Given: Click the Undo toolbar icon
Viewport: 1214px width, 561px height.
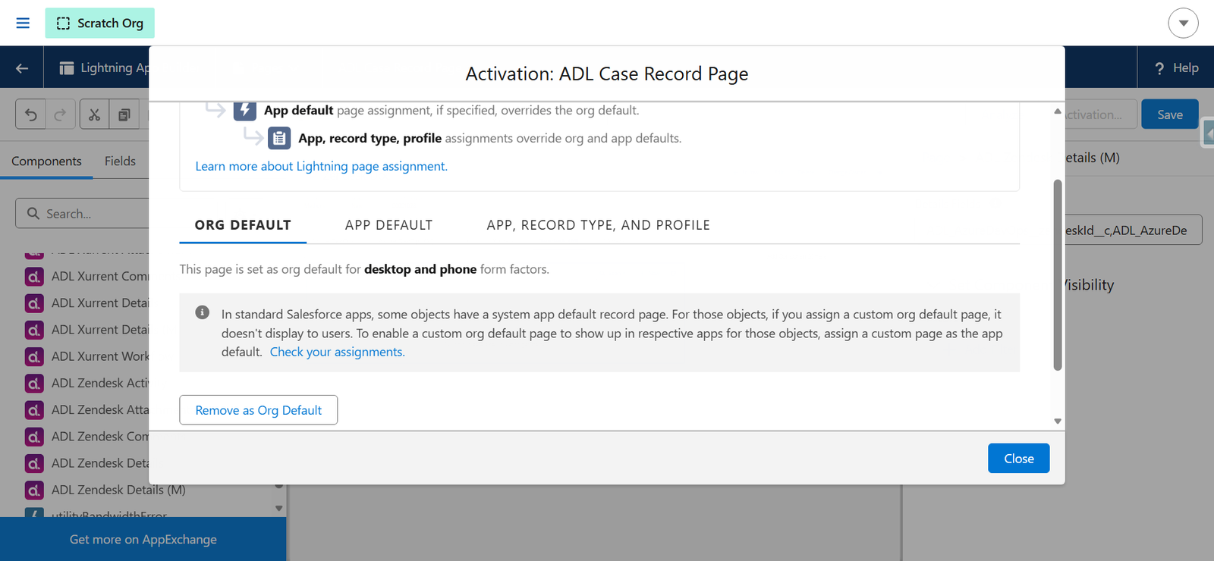Looking at the screenshot, I should coord(30,114).
